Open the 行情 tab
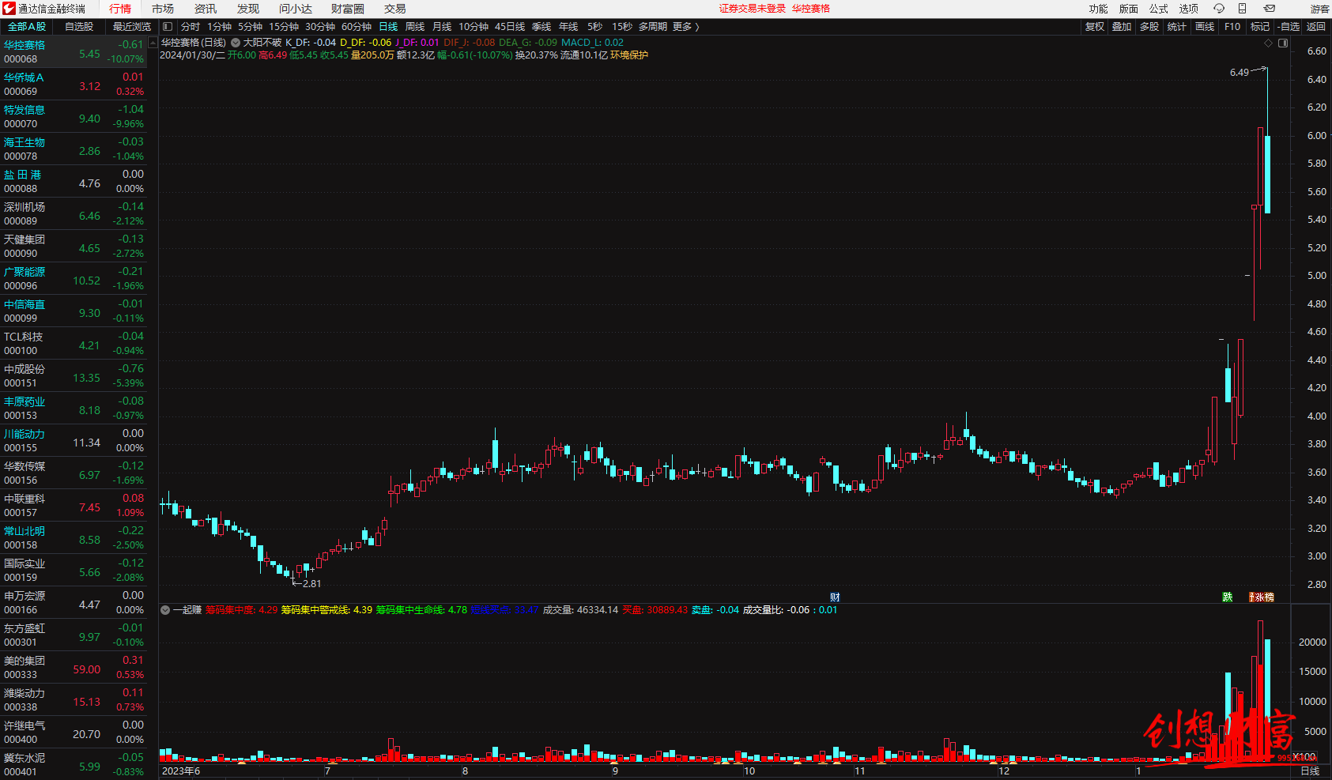 pos(120,9)
